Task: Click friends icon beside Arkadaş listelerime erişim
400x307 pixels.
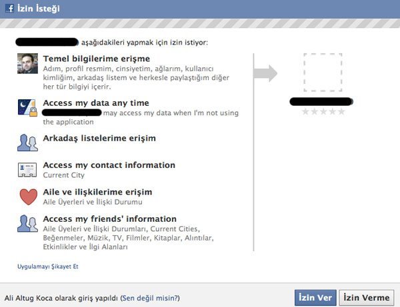Action: [27, 143]
